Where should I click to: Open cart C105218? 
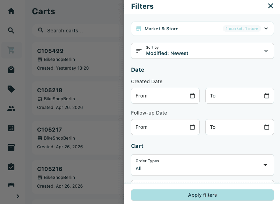pos(78,99)
